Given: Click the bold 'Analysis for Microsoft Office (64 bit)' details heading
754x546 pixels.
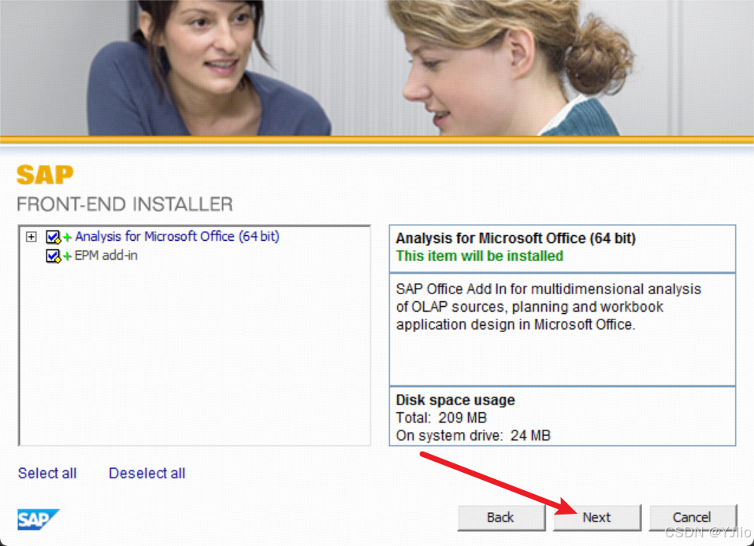Looking at the screenshot, I should pos(515,238).
